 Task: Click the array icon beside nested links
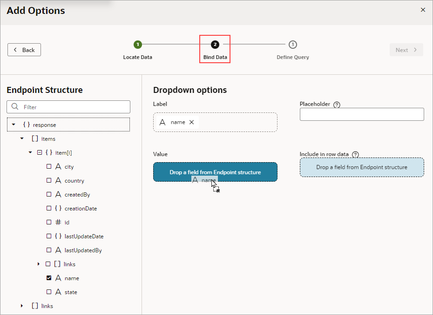click(57, 264)
